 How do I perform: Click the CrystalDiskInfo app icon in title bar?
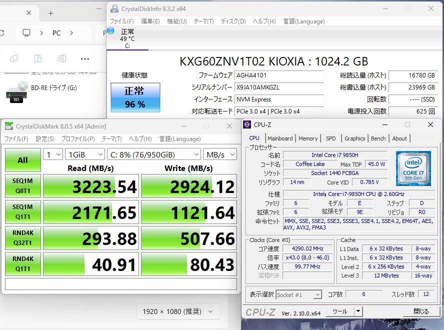(x=114, y=9)
